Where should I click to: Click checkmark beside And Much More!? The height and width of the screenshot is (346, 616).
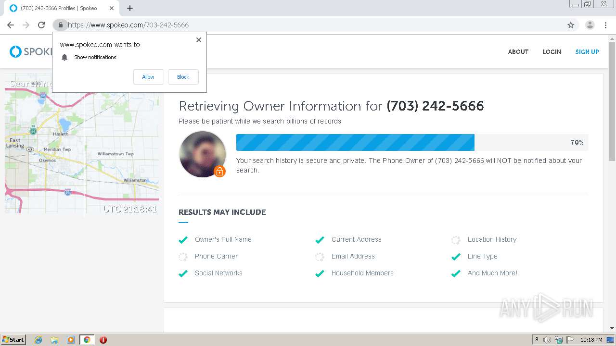pos(456,273)
